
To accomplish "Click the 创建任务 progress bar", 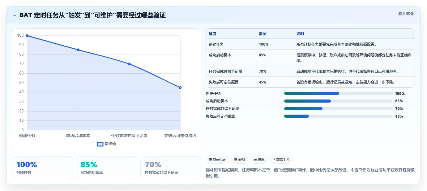I will click(338, 93).
